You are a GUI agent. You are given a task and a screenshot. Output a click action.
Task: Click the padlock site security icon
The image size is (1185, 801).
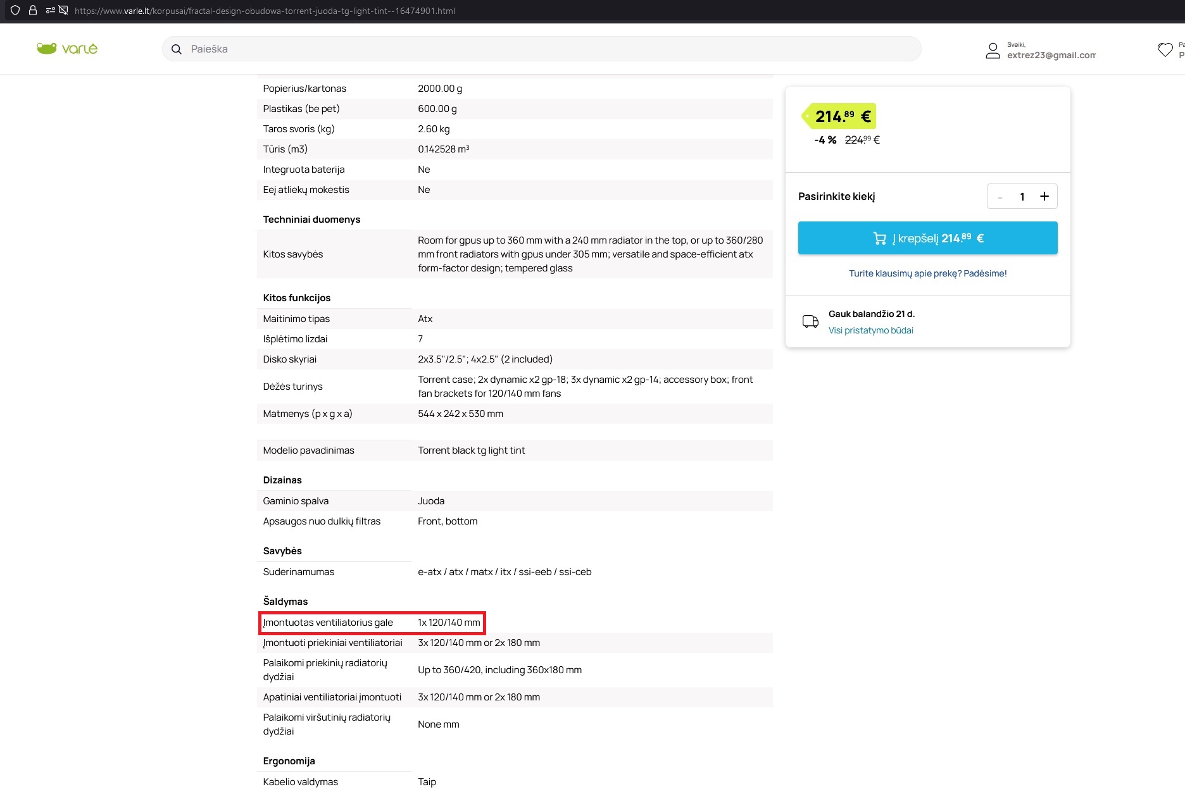pyautogui.click(x=33, y=10)
